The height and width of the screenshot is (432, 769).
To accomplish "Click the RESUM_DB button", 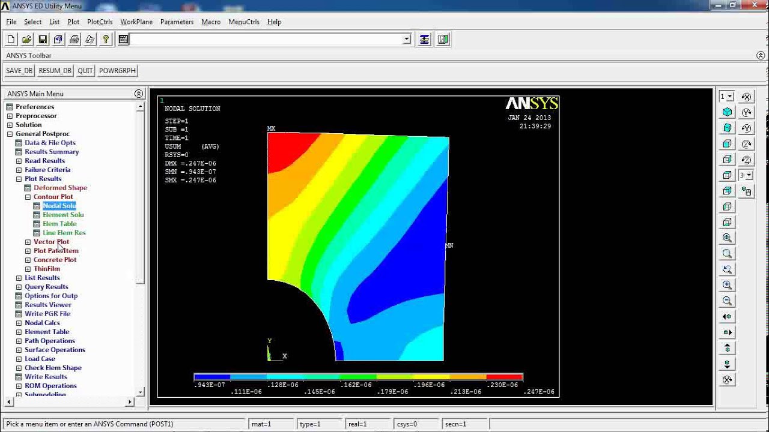I will coord(55,71).
